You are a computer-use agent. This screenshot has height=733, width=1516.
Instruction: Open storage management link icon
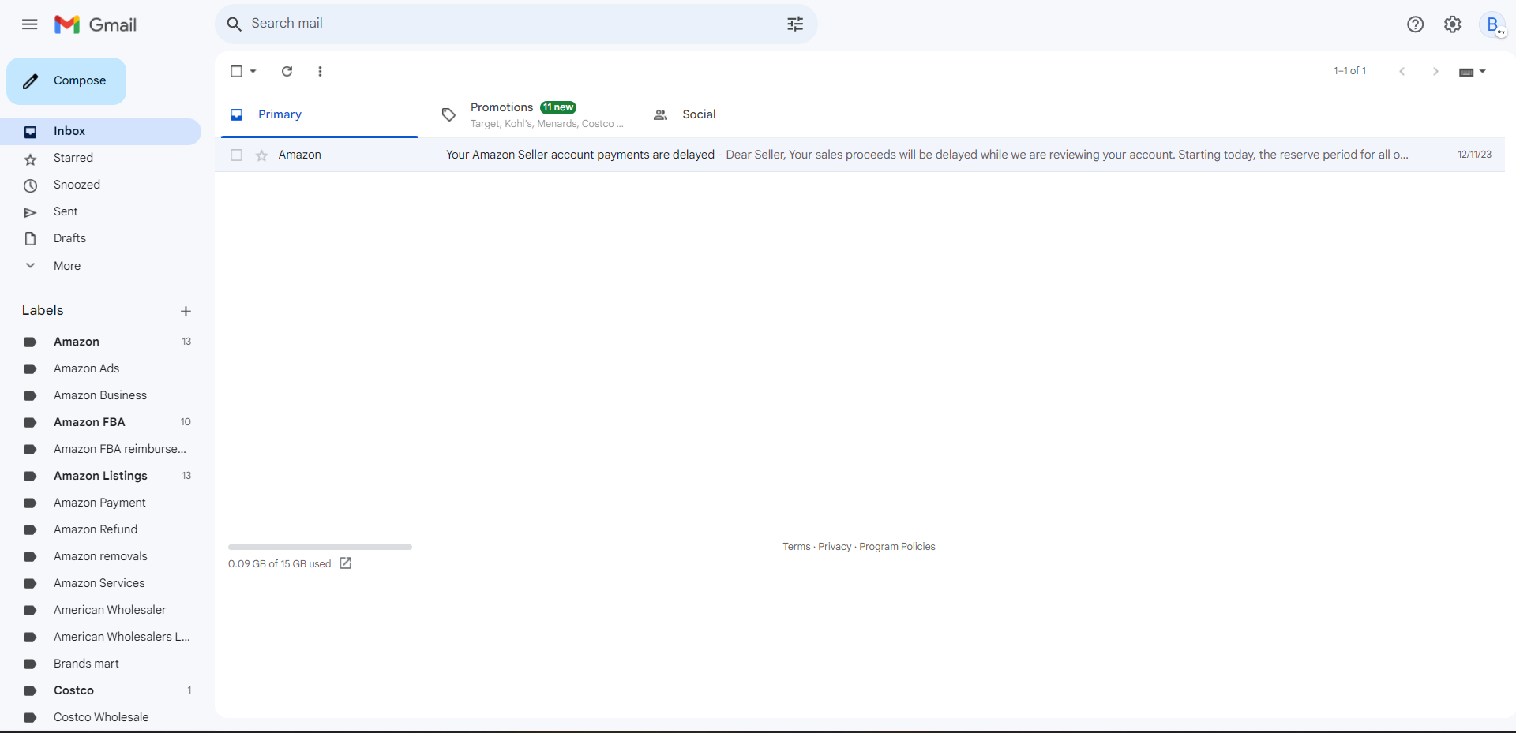[x=345, y=563]
